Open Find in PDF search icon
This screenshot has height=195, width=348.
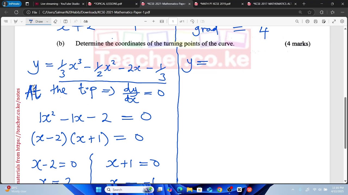(x=297, y=21)
